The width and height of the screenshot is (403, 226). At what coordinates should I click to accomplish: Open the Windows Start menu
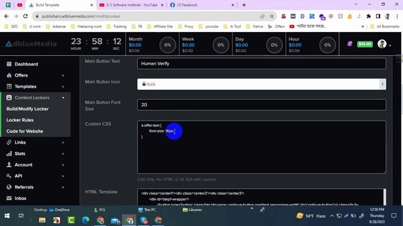[7, 216]
